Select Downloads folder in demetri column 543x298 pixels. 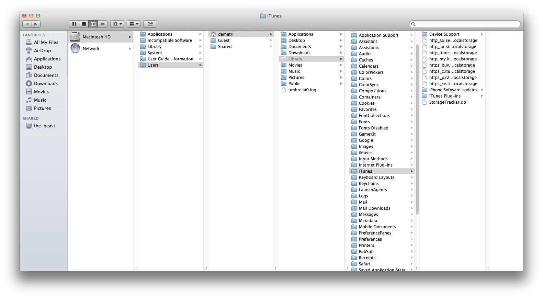pyautogui.click(x=311, y=53)
